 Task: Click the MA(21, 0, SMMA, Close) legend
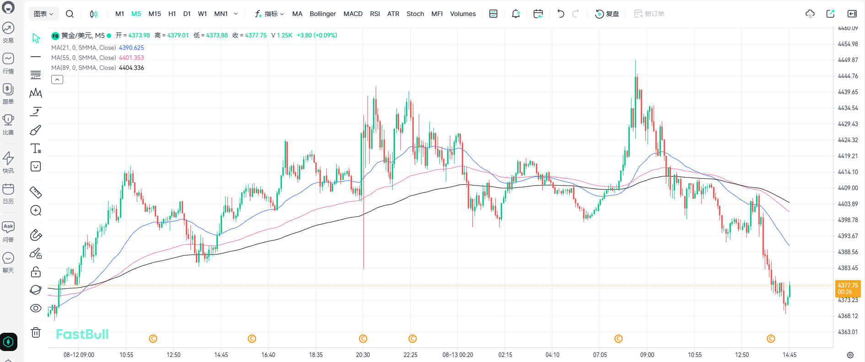[84, 48]
